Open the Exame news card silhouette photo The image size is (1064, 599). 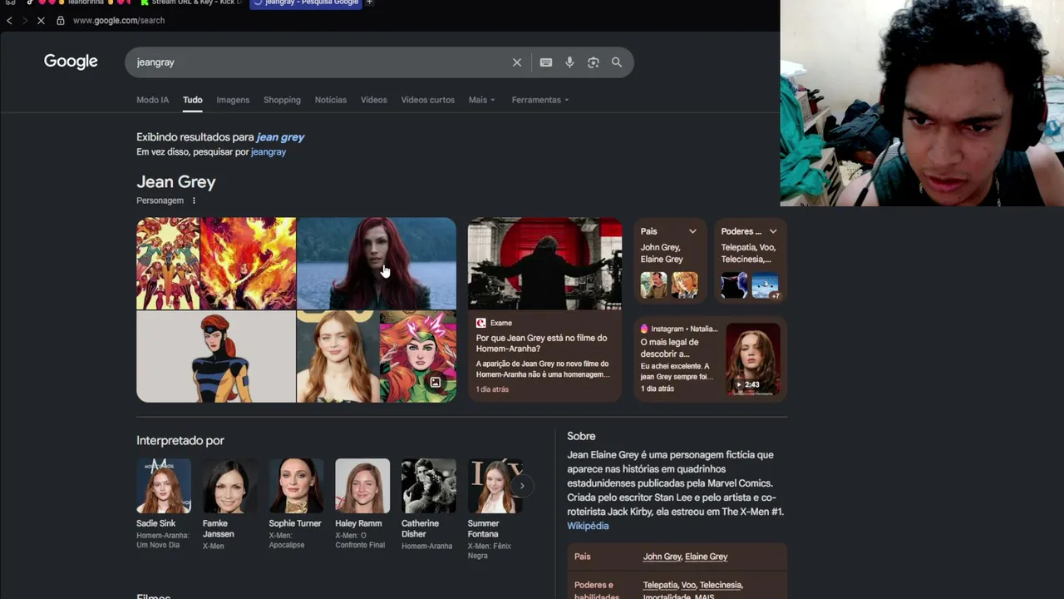point(544,264)
